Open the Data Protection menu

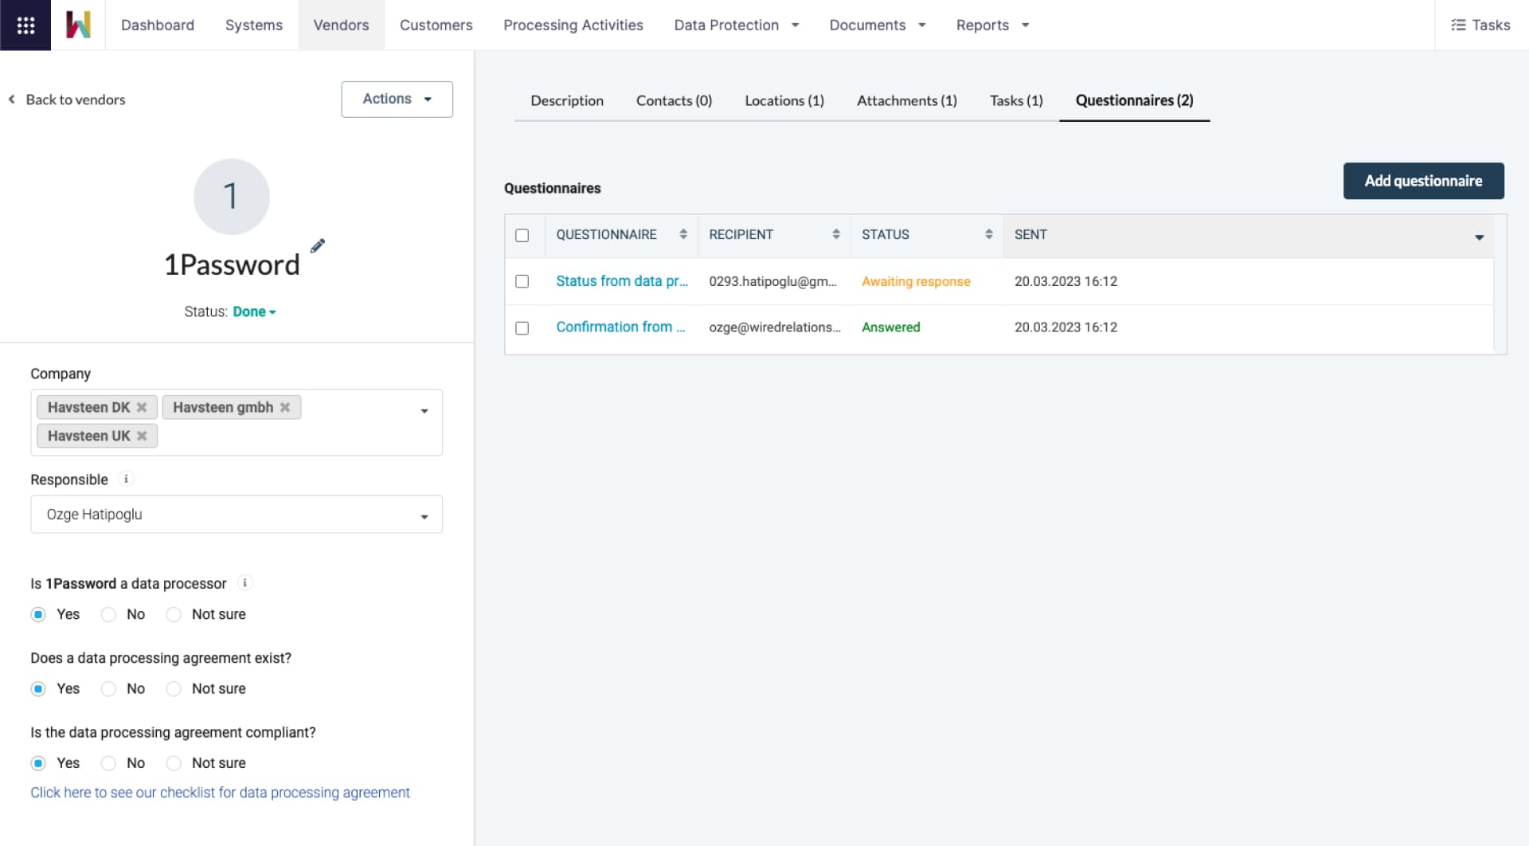pos(736,25)
